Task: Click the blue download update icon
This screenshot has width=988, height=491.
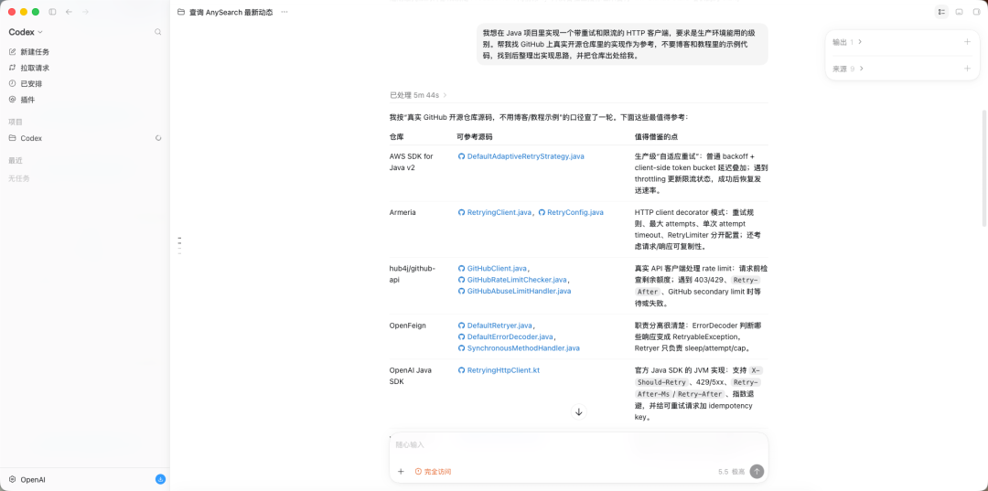Action: pos(161,480)
